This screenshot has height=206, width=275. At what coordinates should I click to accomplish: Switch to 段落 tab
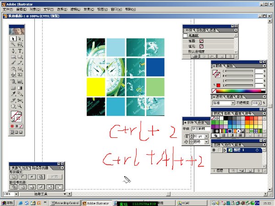tap(201, 122)
